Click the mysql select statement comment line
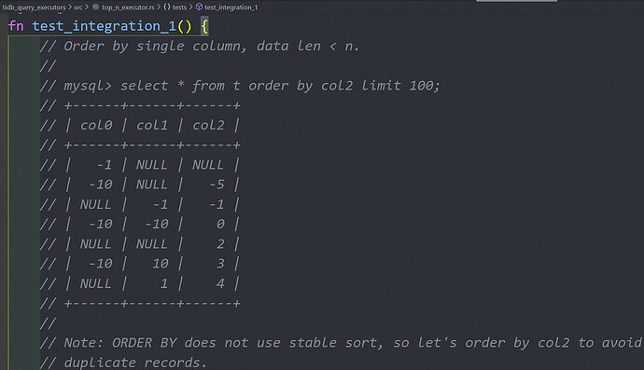 240,86
